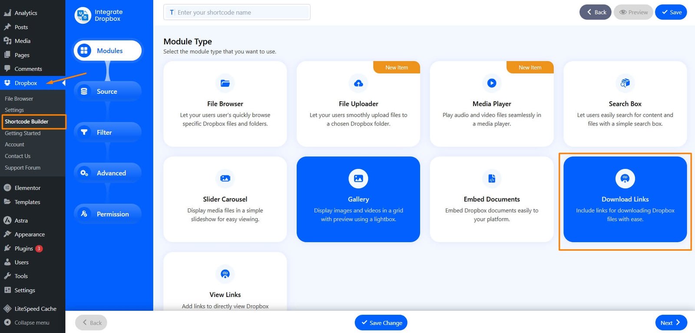Click the top Save button
The height and width of the screenshot is (333, 695).
click(671, 12)
